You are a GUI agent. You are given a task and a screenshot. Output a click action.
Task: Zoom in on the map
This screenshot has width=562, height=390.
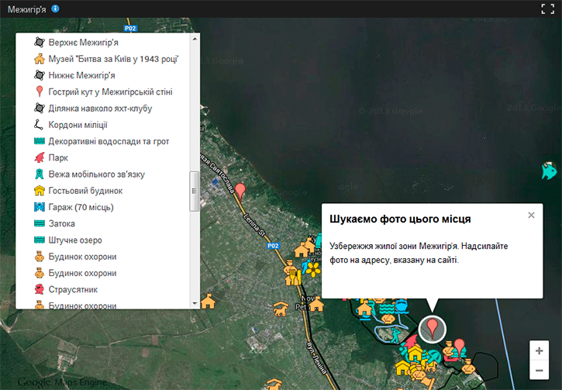coord(540,350)
